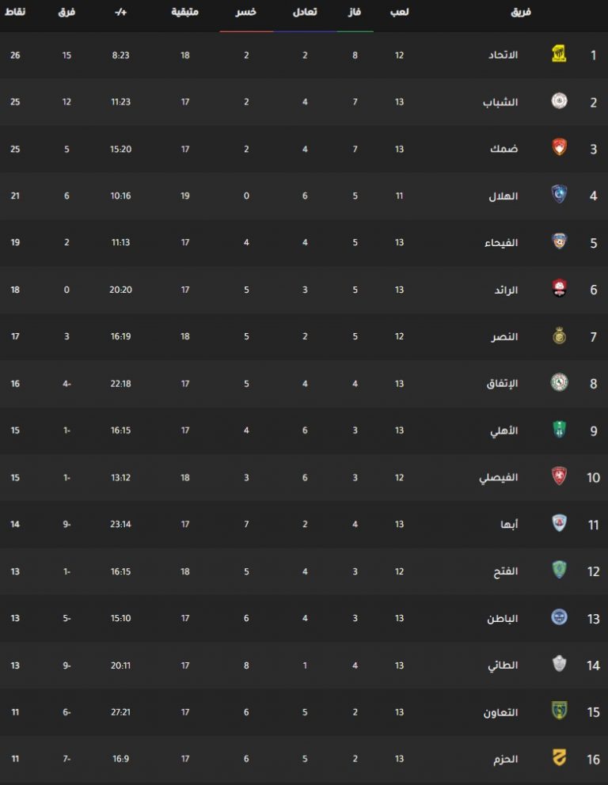This screenshot has height=785, width=608.
Task: Open the الباطن team name
Action: [x=503, y=619]
